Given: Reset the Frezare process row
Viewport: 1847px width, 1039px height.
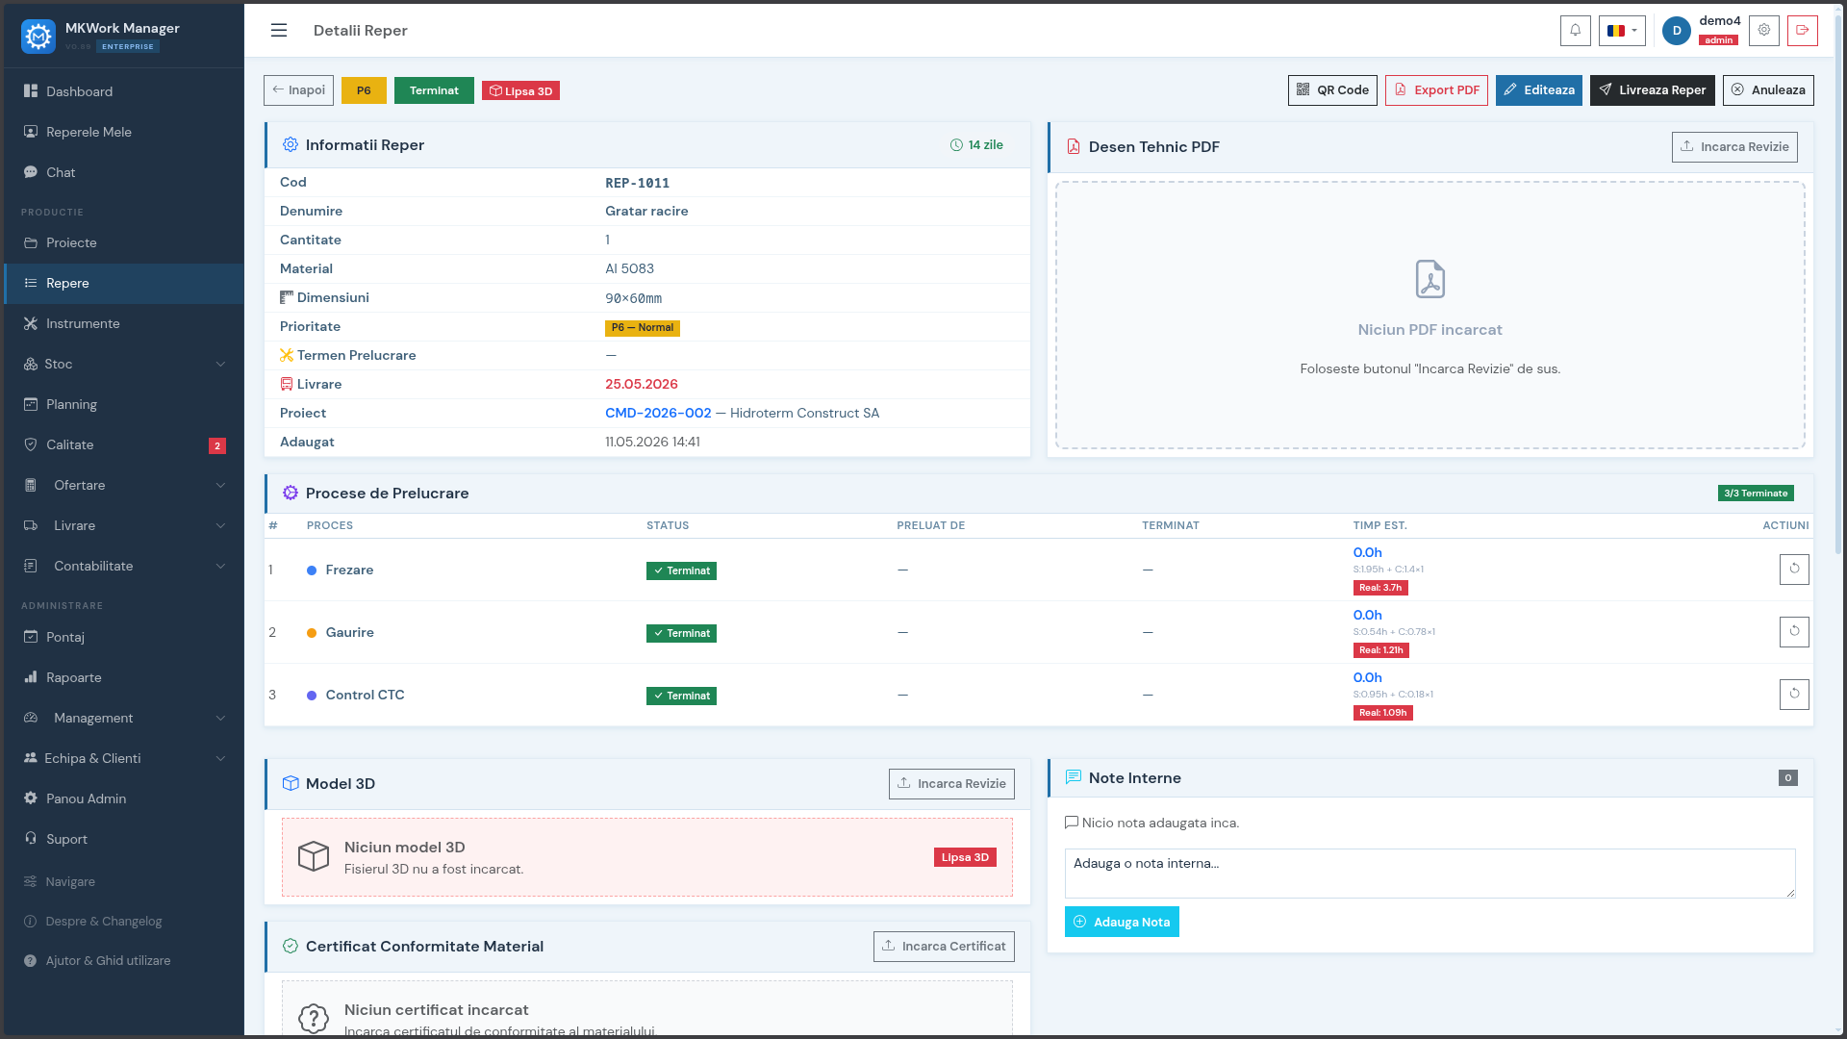Looking at the screenshot, I should pos(1793,569).
